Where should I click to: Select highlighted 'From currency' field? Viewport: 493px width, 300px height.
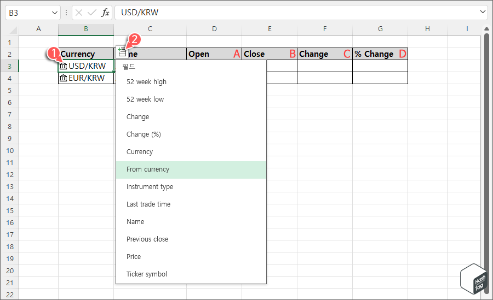[x=191, y=170]
